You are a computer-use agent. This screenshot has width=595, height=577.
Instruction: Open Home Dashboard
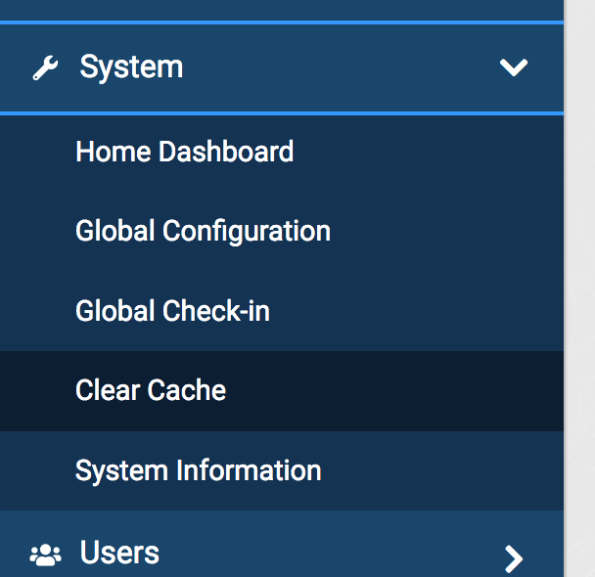tap(282, 152)
